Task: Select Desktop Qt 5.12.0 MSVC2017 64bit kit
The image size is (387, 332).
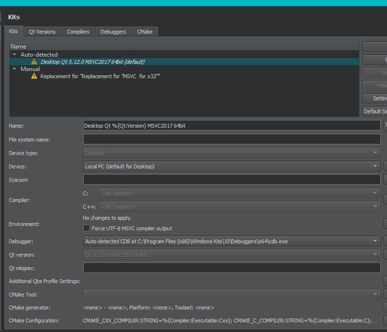Action: tap(184, 62)
